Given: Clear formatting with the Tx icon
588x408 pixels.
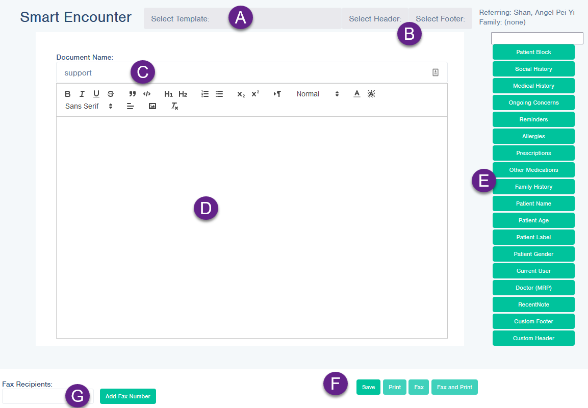Looking at the screenshot, I should coord(174,106).
